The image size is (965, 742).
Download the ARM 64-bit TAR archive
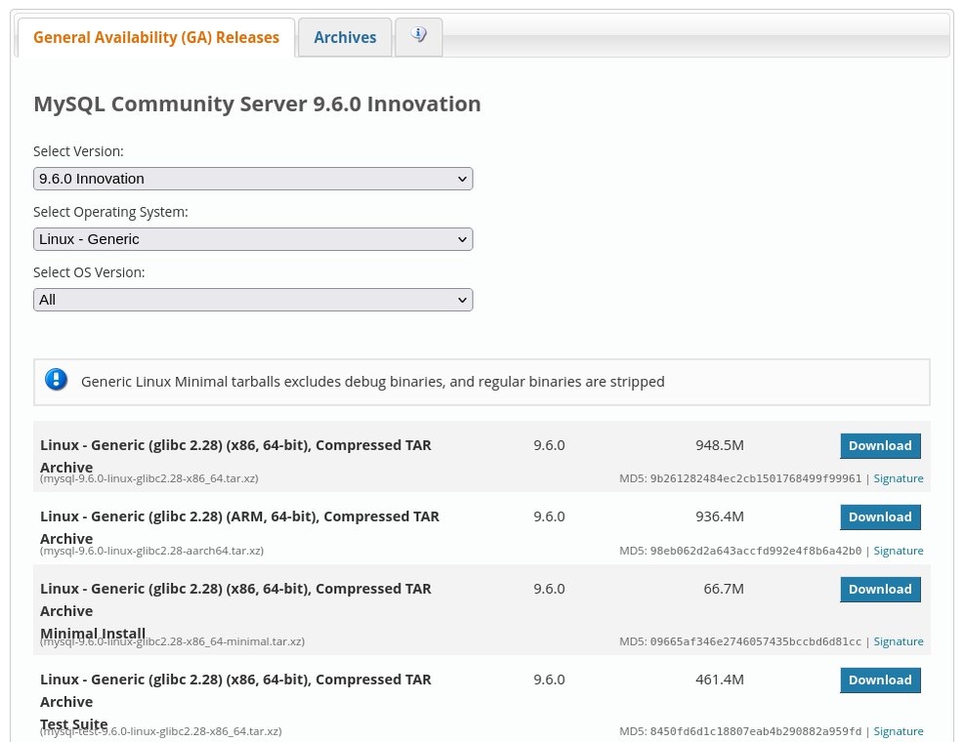(879, 517)
